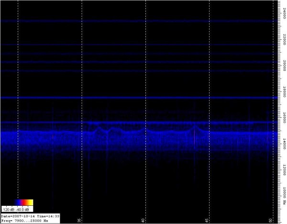Viewport: 287px width, 224px height.
Task: Click the 14000 frequency axis label
Action: coord(284,143)
